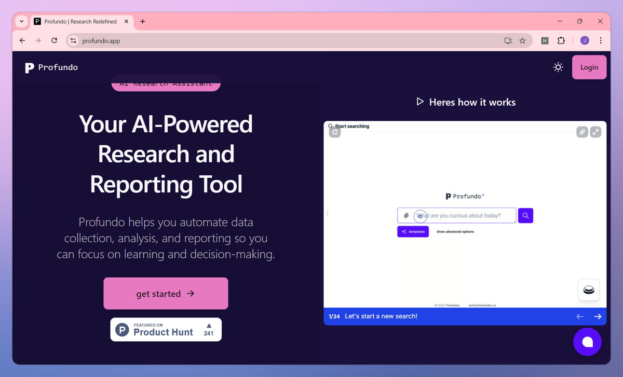Click the H extension icon in toolbar

click(545, 40)
